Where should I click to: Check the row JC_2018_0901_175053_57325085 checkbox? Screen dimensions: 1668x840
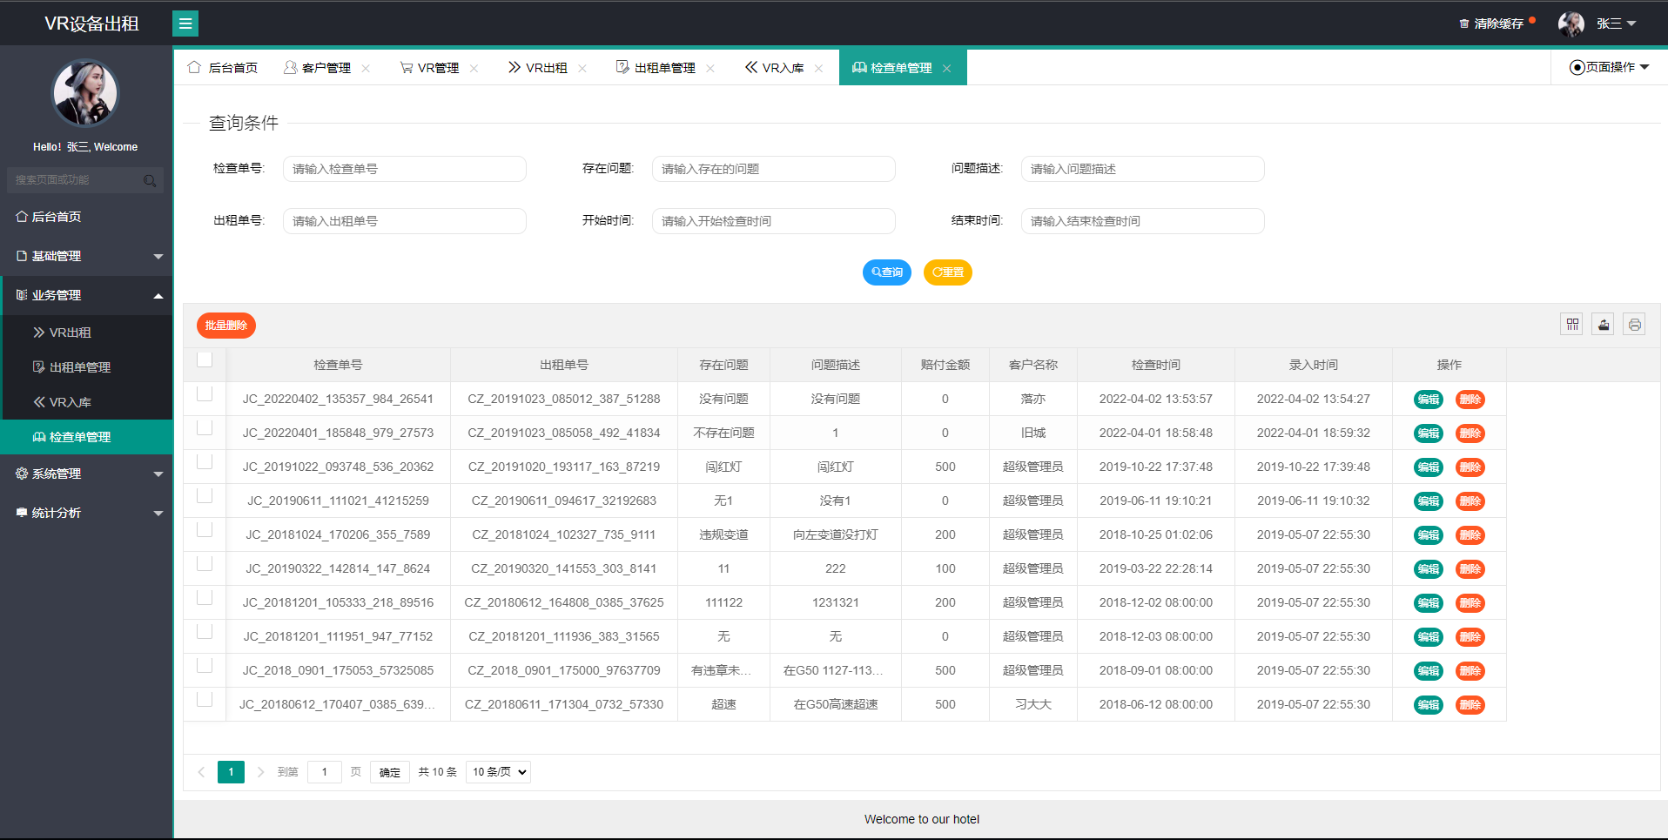pyautogui.click(x=205, y=665)
